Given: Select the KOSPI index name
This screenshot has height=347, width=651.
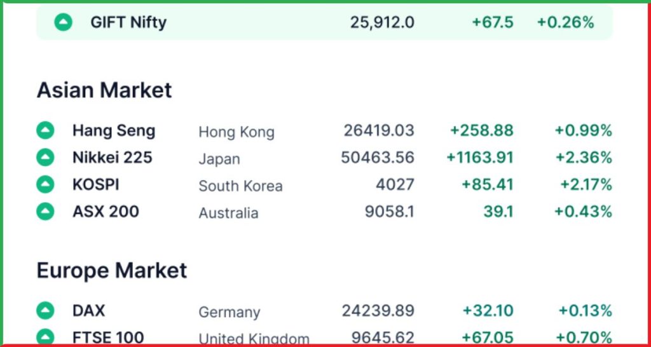Looking at the screenshot, I should tap(96, 184).
